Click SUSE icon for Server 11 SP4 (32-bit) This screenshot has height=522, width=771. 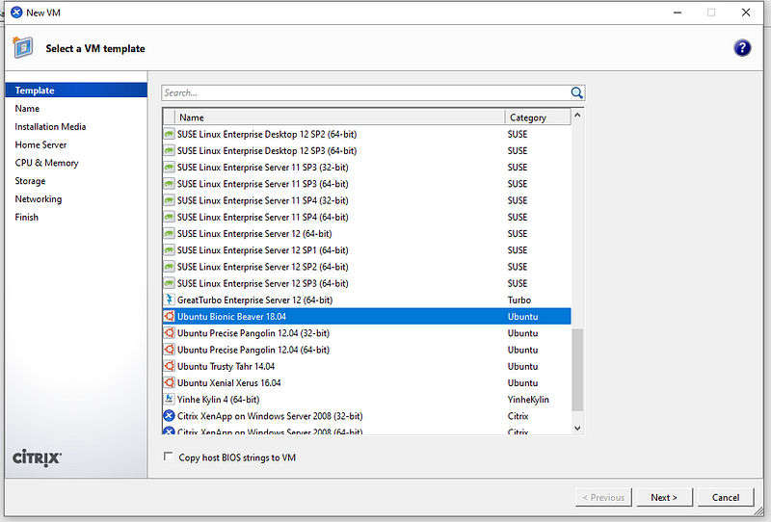click(x=169, y=200)
